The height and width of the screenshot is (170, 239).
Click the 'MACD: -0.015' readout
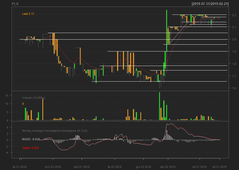(31, 139)
